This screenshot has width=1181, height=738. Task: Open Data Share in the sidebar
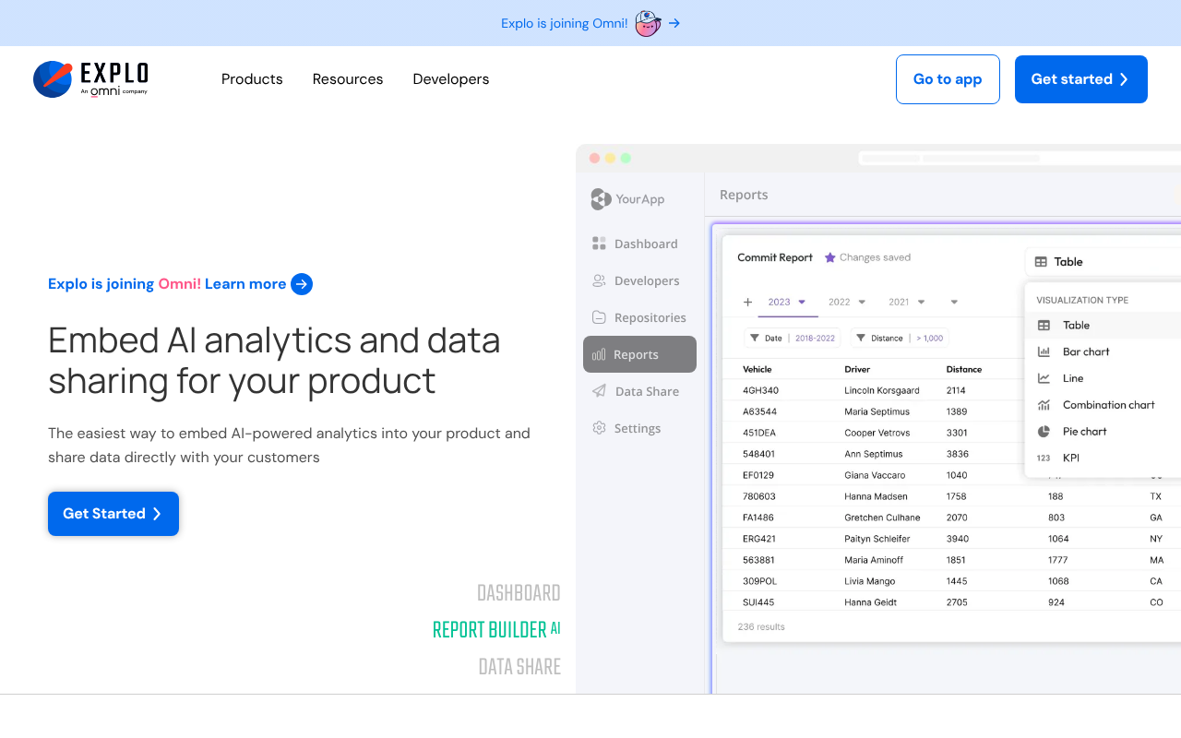646,391
